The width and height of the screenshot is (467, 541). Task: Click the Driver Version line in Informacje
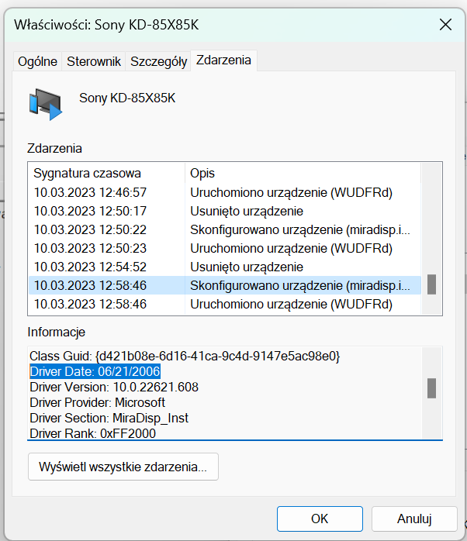point(113,387)
